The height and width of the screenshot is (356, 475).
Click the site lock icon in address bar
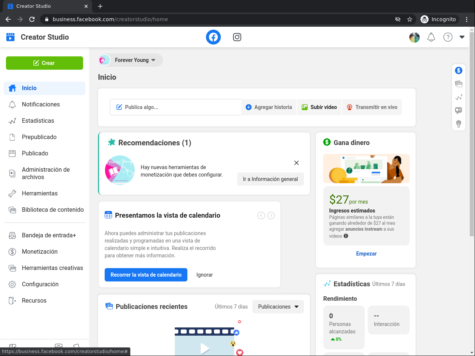point(47,19)
